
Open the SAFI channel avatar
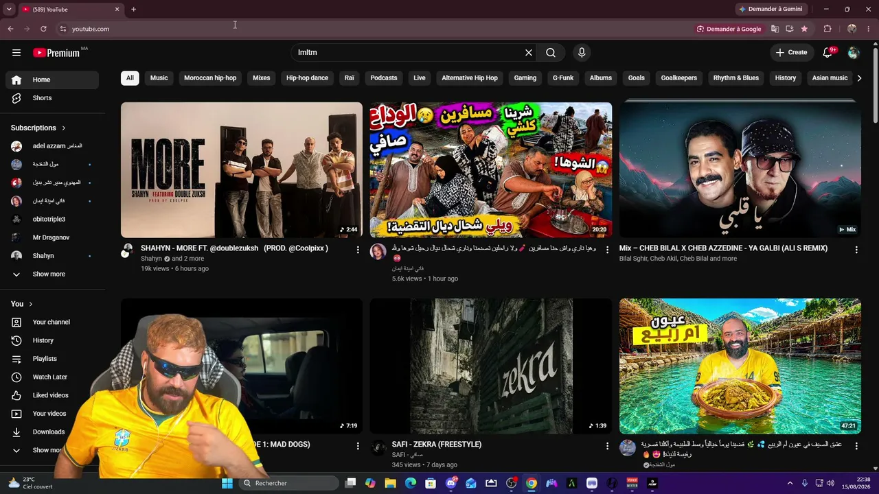pyautogui.click(x=378, y=448)
